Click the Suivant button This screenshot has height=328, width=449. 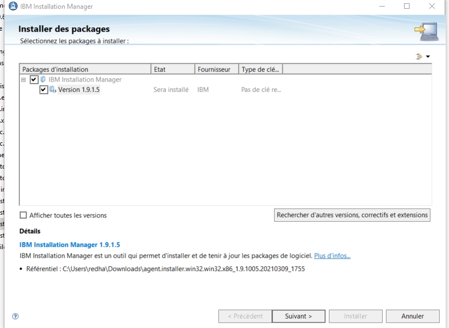click(298, 316)
